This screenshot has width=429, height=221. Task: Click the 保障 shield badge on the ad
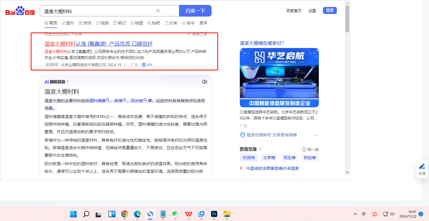[148, 65]
